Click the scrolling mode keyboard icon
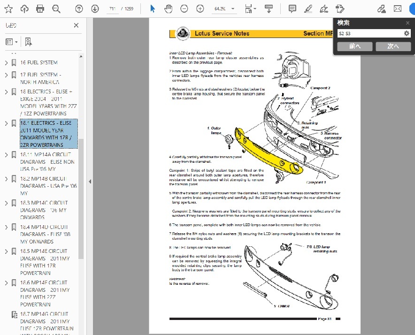Screen dimensions: 415x335 pos(269,9)
